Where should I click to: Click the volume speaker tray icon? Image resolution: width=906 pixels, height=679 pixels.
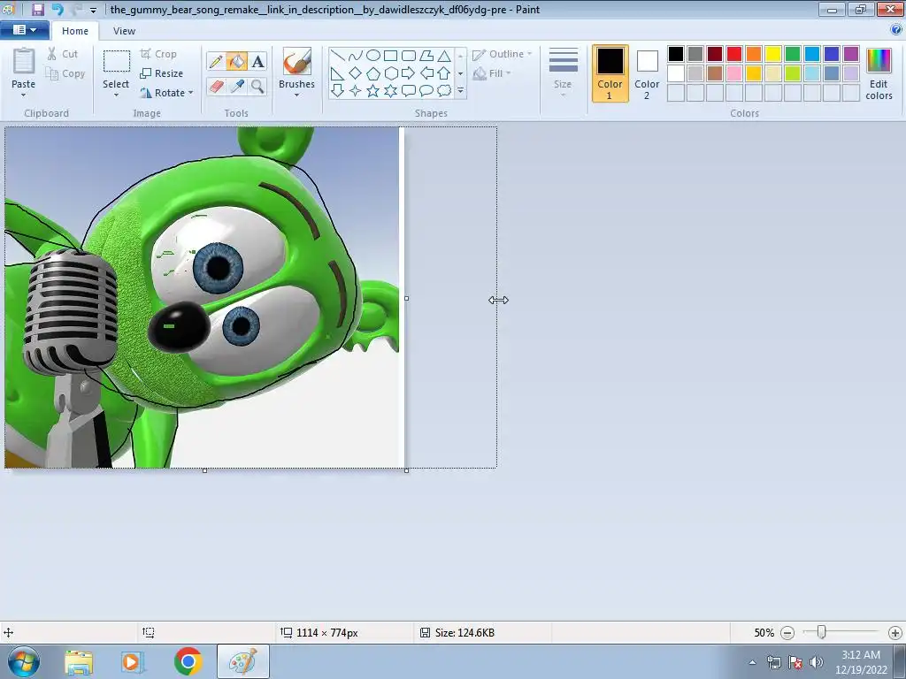817,662
